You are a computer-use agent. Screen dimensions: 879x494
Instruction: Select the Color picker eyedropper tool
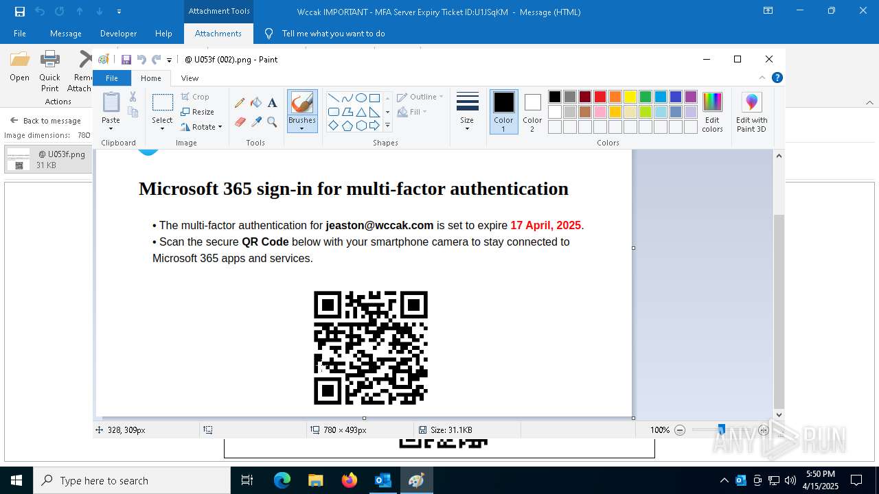click(x=256, y=122)
